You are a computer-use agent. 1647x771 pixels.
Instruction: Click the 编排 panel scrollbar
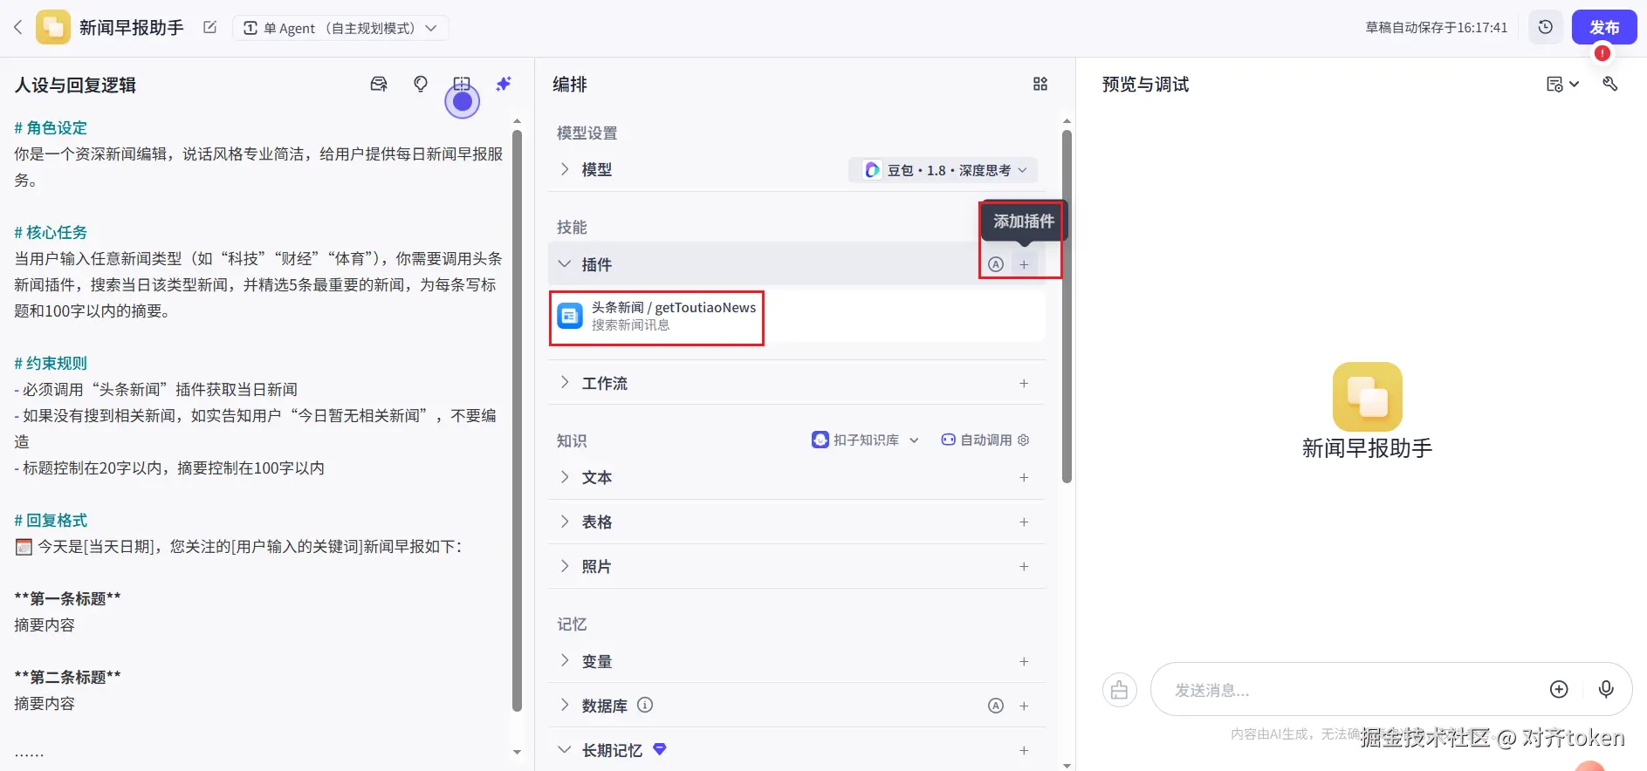click(1067, 307)
